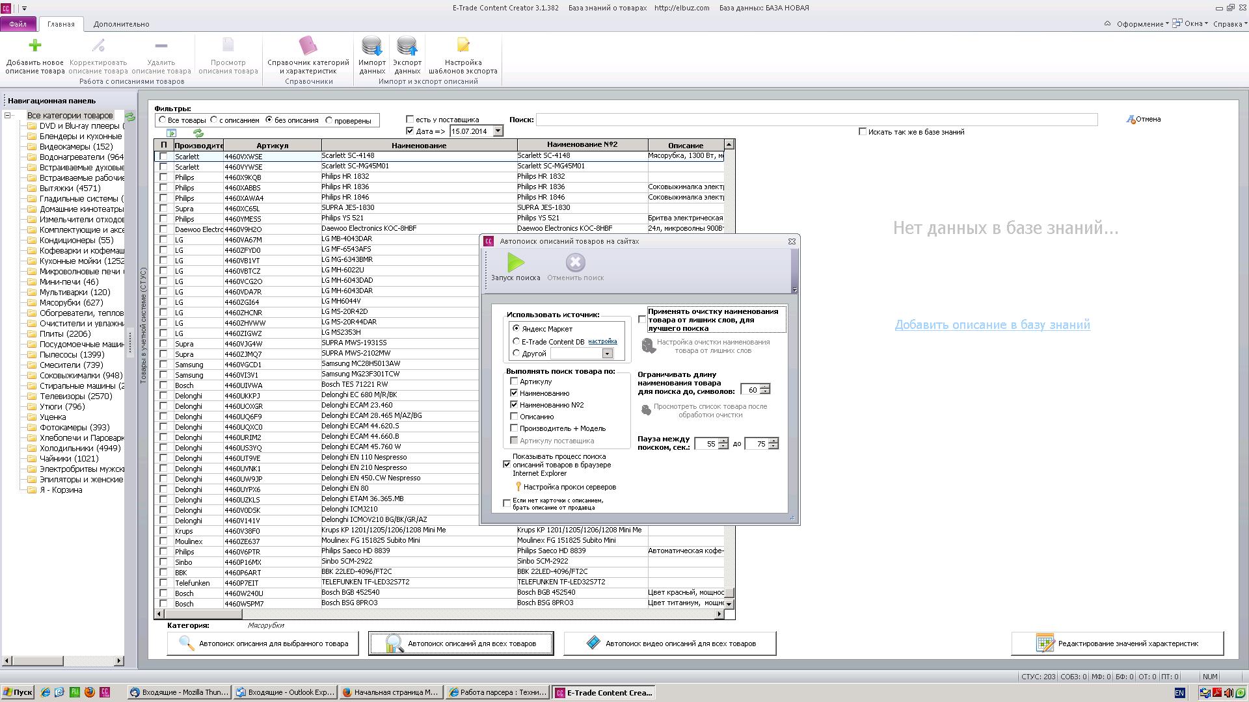The image size is (1249, 702).
Task: Open the Пылесосы category folder
Action: (x=72, y=355)
